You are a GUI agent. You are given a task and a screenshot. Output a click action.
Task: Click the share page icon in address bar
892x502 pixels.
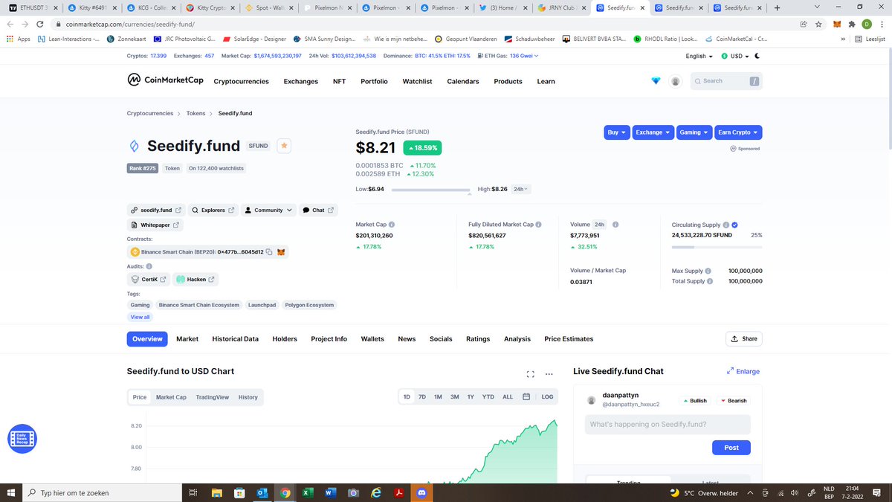[804, 24]
